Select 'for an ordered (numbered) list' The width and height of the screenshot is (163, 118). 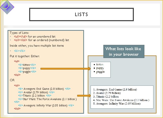pyautogui.click(x=49, y=40)
